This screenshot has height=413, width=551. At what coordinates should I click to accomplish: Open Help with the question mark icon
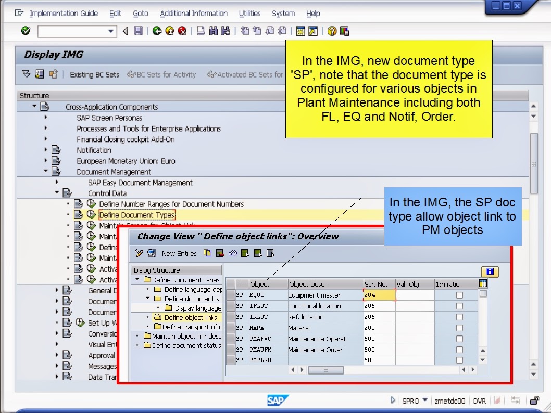click(332, 31)
